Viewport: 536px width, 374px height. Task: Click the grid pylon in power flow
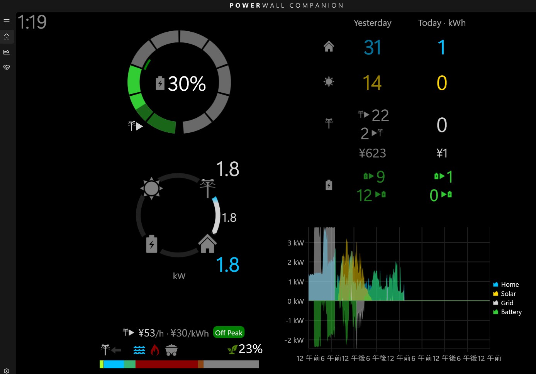[207, 188]
